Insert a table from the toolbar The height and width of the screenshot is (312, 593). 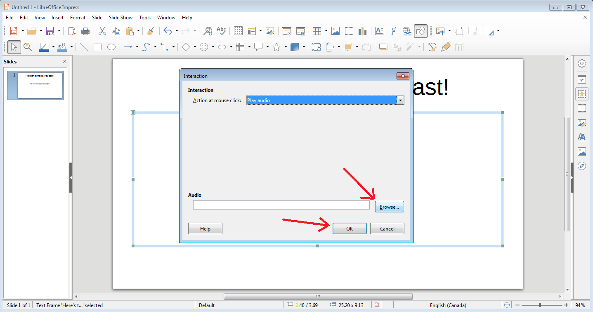click(317, 31)
